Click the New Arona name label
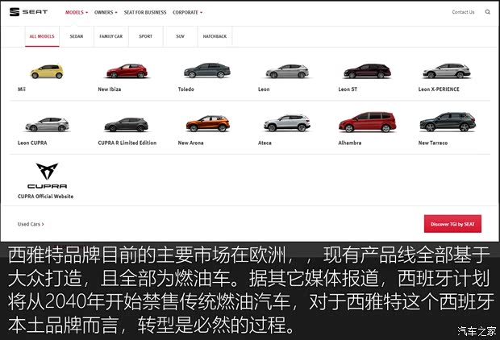Image resolution: width=500 pixels, height=340 pixels. point(190,143)
